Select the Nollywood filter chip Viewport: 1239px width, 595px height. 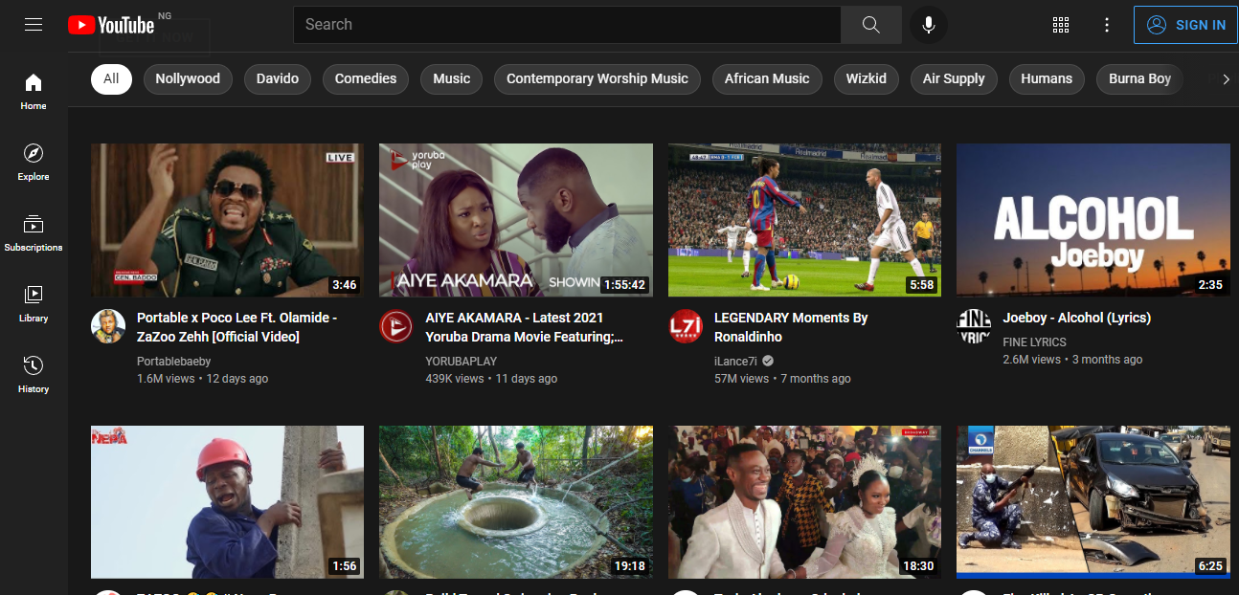coord(188,78)
